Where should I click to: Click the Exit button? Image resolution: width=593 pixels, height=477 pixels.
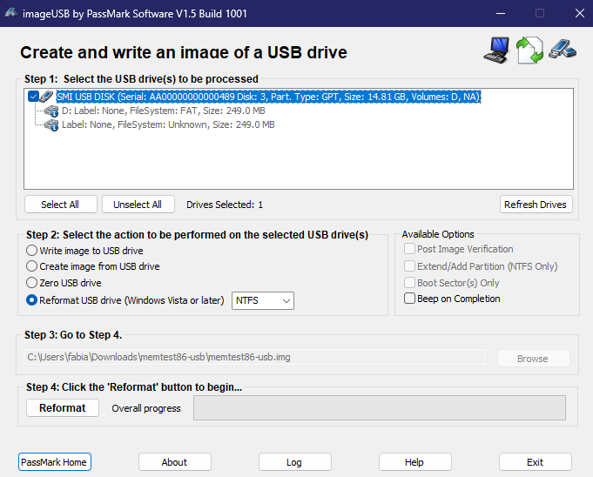pos(536,462)
